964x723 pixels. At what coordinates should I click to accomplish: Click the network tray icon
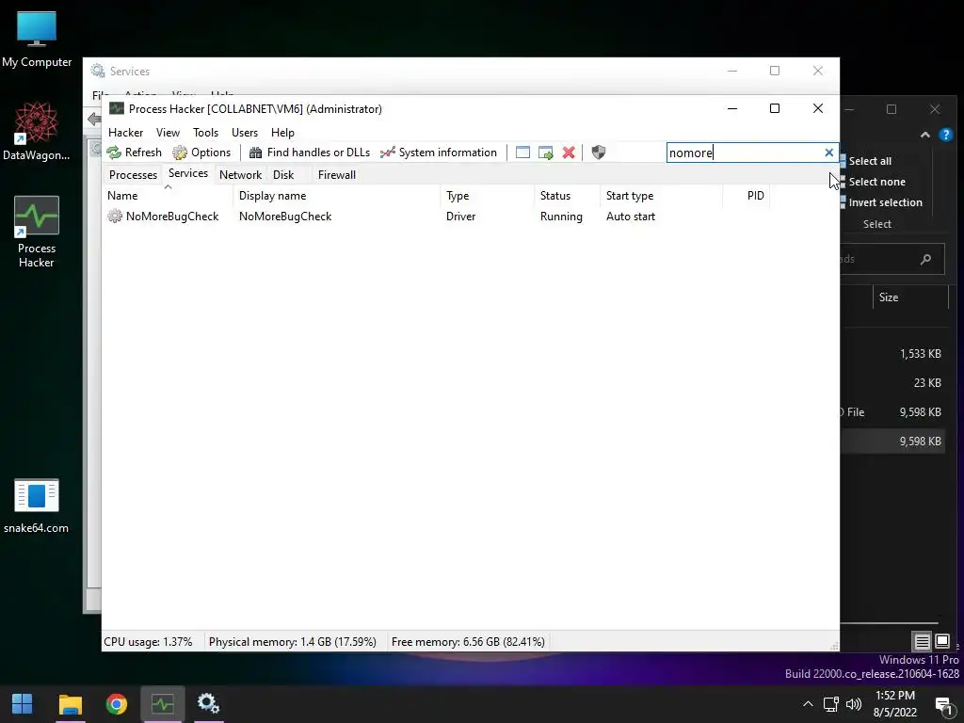tap(830, 704)
